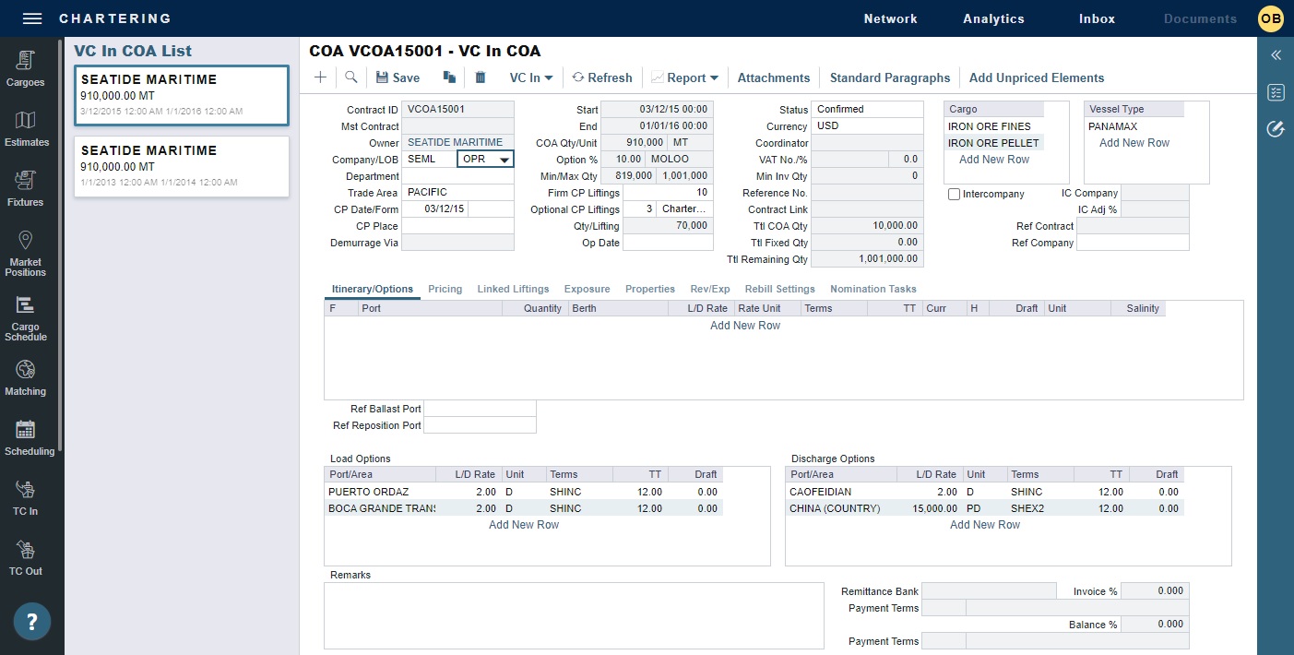The width and height of the screenshot is (1294, 655).
Task: Click the plus icon to add new COA
Action: (x=320, y=78)
